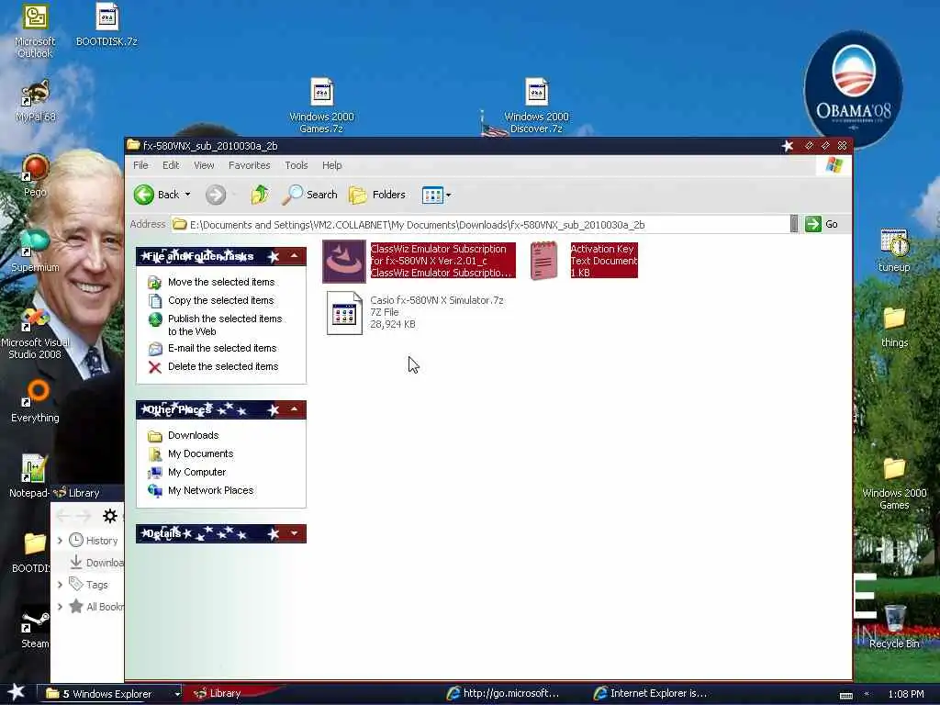Open the 5 Windows Explorer taskbar group
Viewport: 940px width, 705px height.
pos(109,694)
